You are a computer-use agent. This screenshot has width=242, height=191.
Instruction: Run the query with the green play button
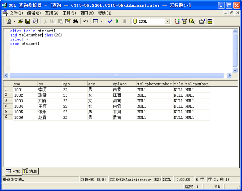[118, 21]
